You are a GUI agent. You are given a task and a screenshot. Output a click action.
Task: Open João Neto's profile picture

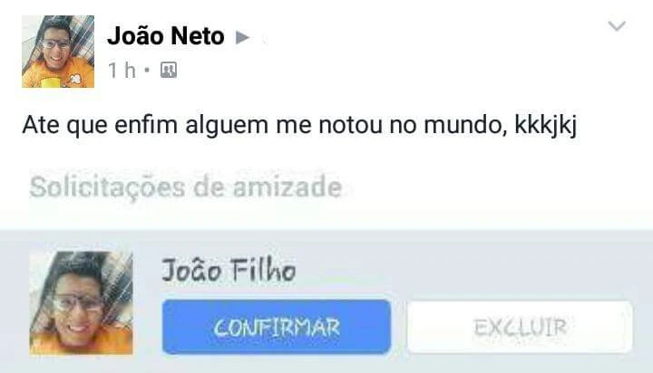pos(58,52)
